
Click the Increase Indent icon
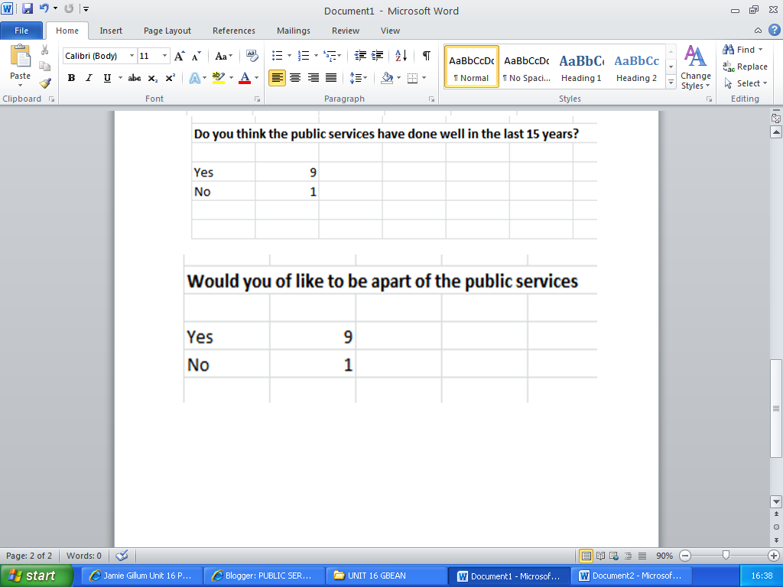[378, 55]
